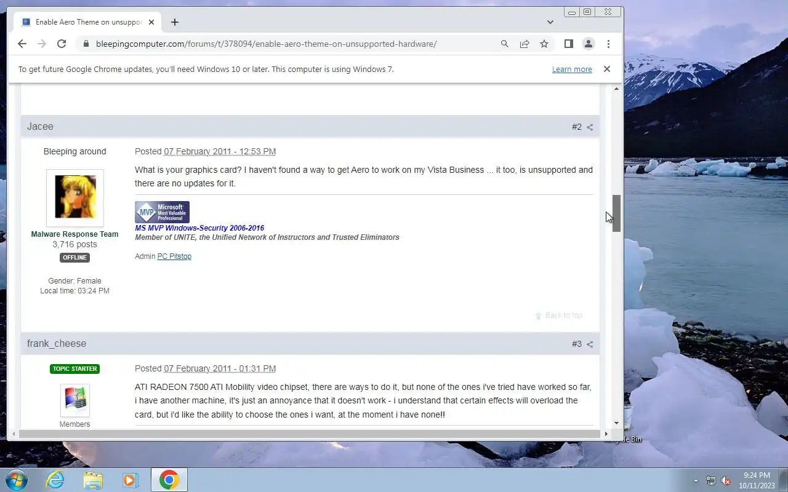Open Windows Media Player from taskbar
This screenshot has width=788, height=492.
[x=131, y=480]
